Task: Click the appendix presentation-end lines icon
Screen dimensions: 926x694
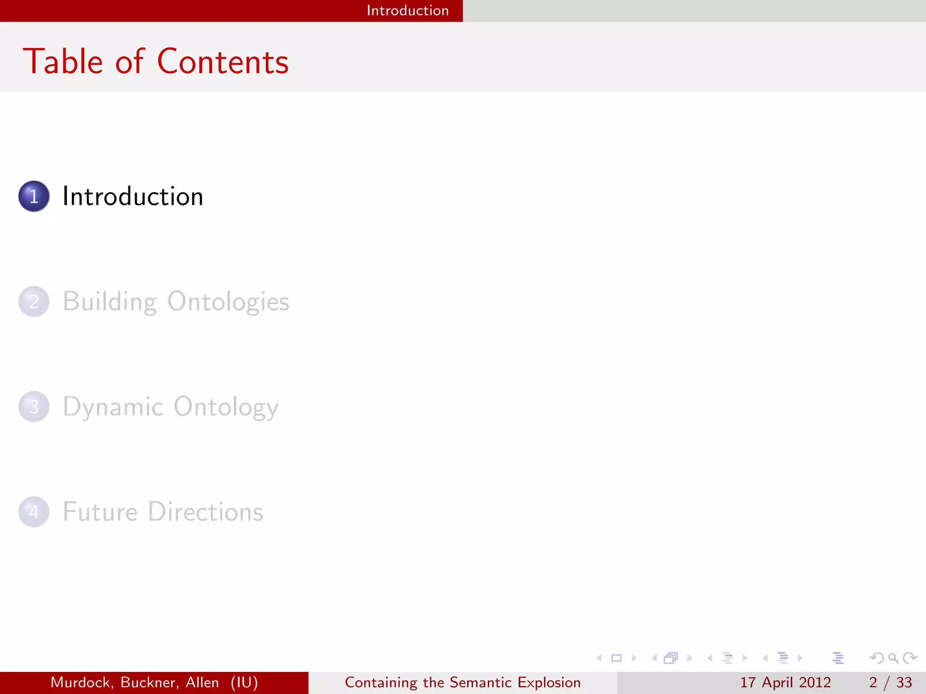Action: click(x=838, y=658)
